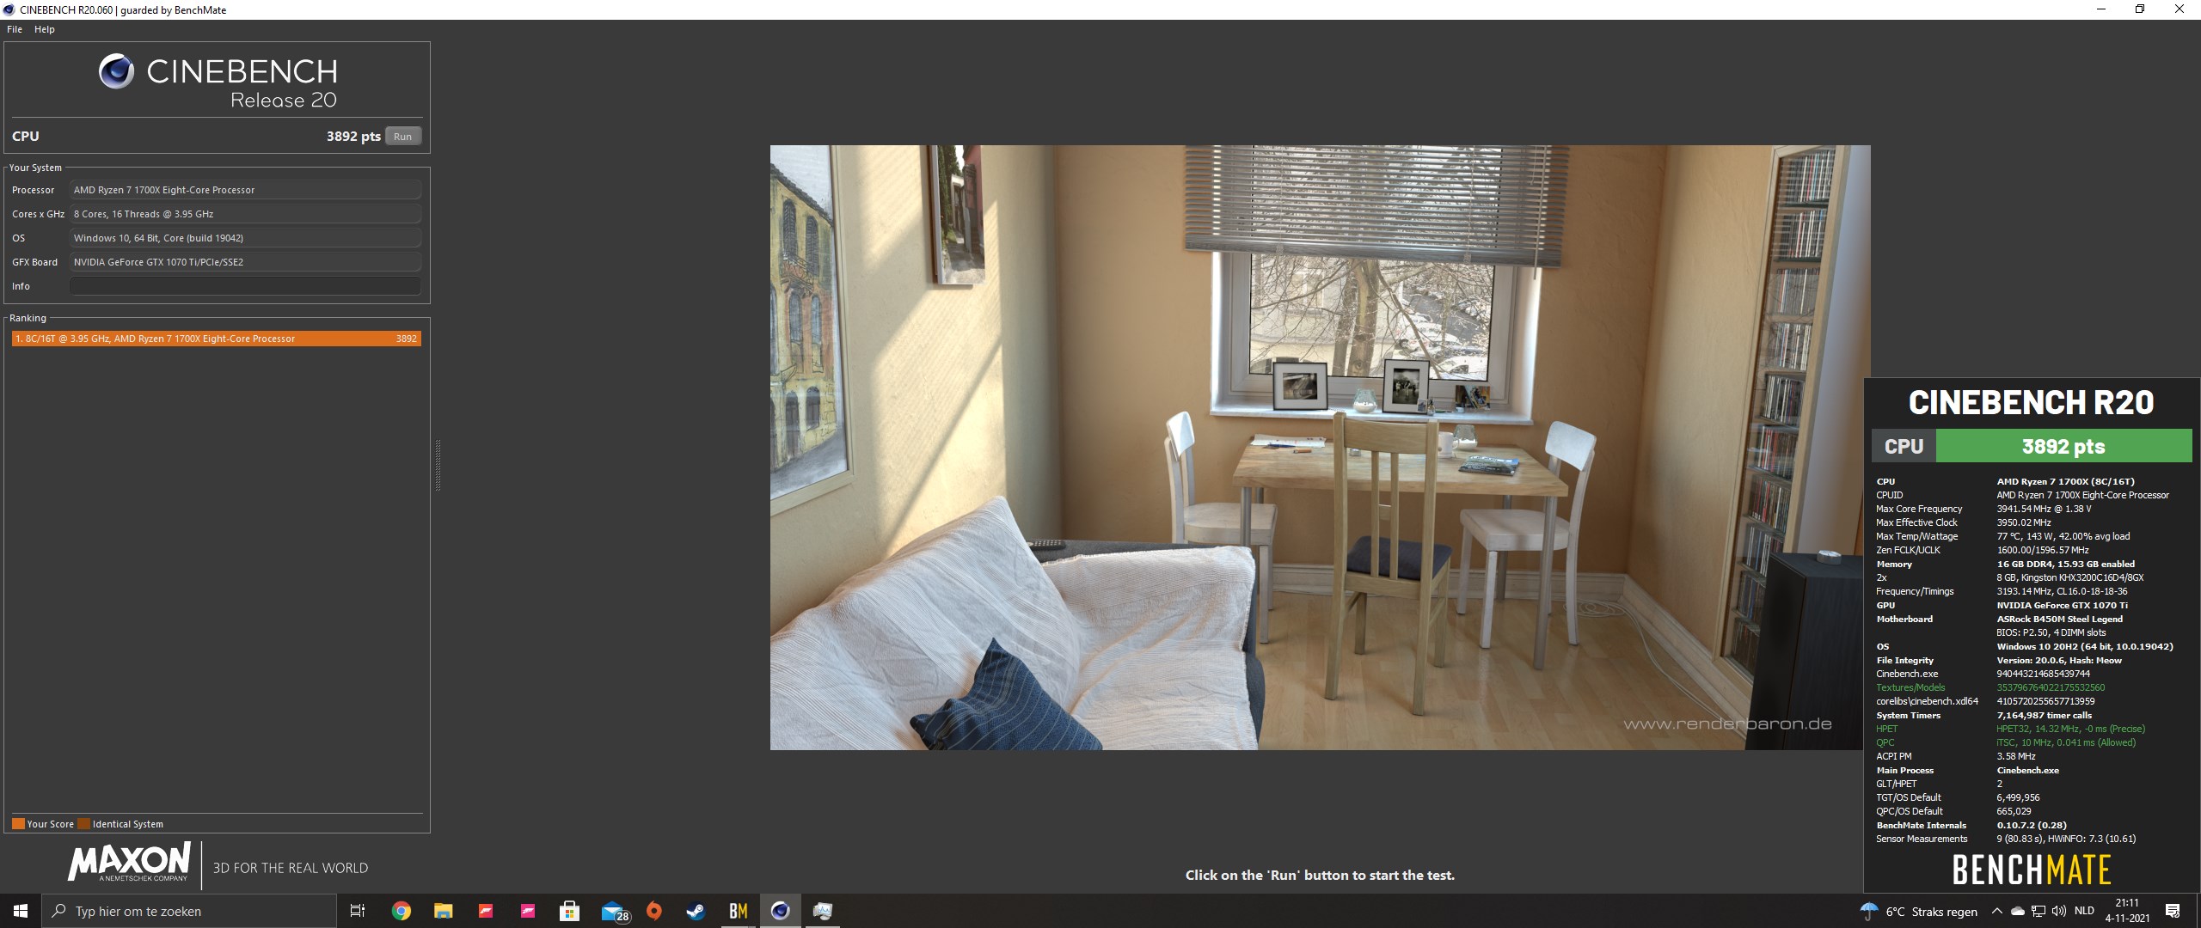Screen dimensions: 2201x928
Task: Click the ASRock B450M Steel Legend text
Action: (x=2059, y=619)
